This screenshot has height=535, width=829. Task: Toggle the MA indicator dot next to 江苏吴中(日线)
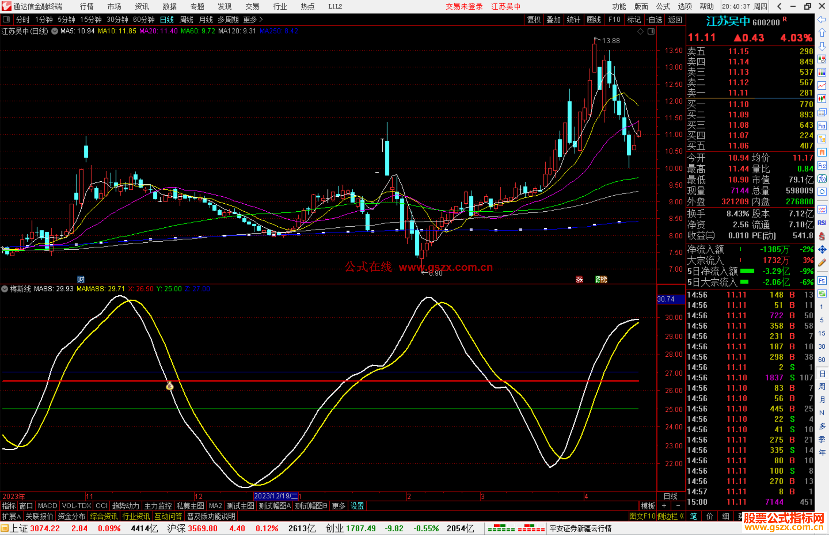pos(55,31)
